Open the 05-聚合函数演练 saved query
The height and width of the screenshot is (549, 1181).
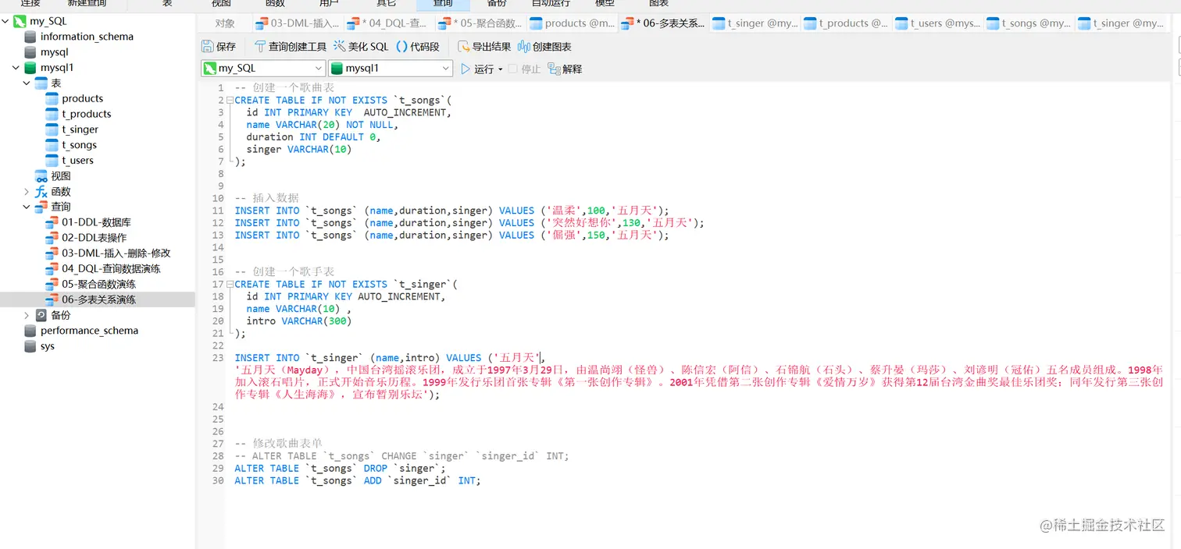(x=98, y=285)
